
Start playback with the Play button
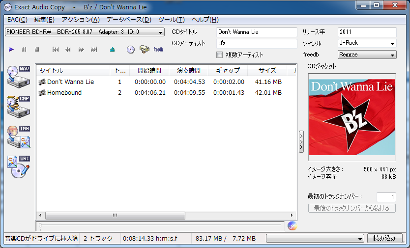pos(11,50)
